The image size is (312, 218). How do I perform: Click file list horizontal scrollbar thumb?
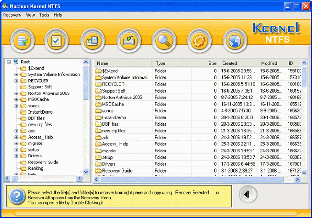(191, 179)
